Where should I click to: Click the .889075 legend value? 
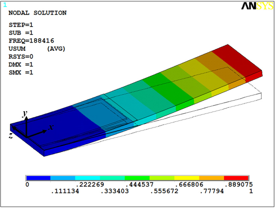pyautogui.click(x=238, y=184)
